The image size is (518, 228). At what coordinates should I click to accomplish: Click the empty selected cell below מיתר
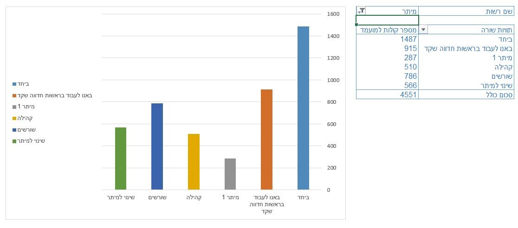tap(387, 20)
